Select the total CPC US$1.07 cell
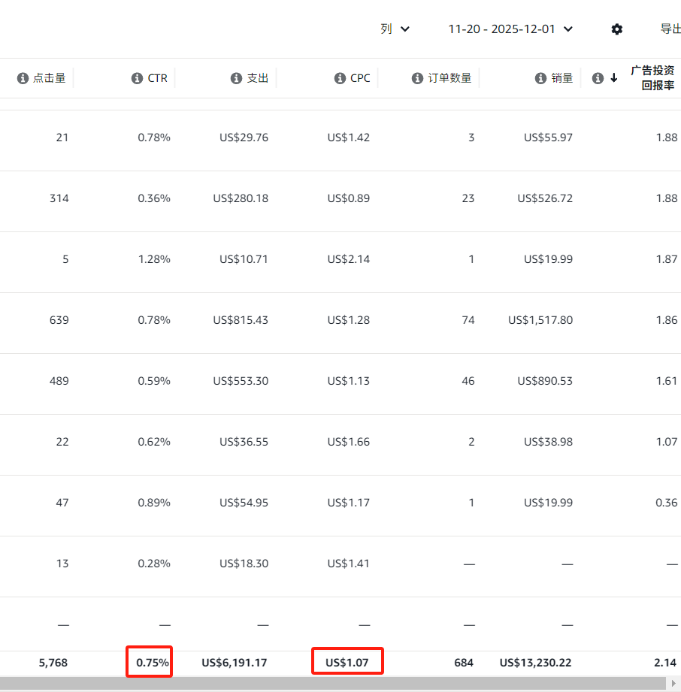681x692 pixels. 347,663
